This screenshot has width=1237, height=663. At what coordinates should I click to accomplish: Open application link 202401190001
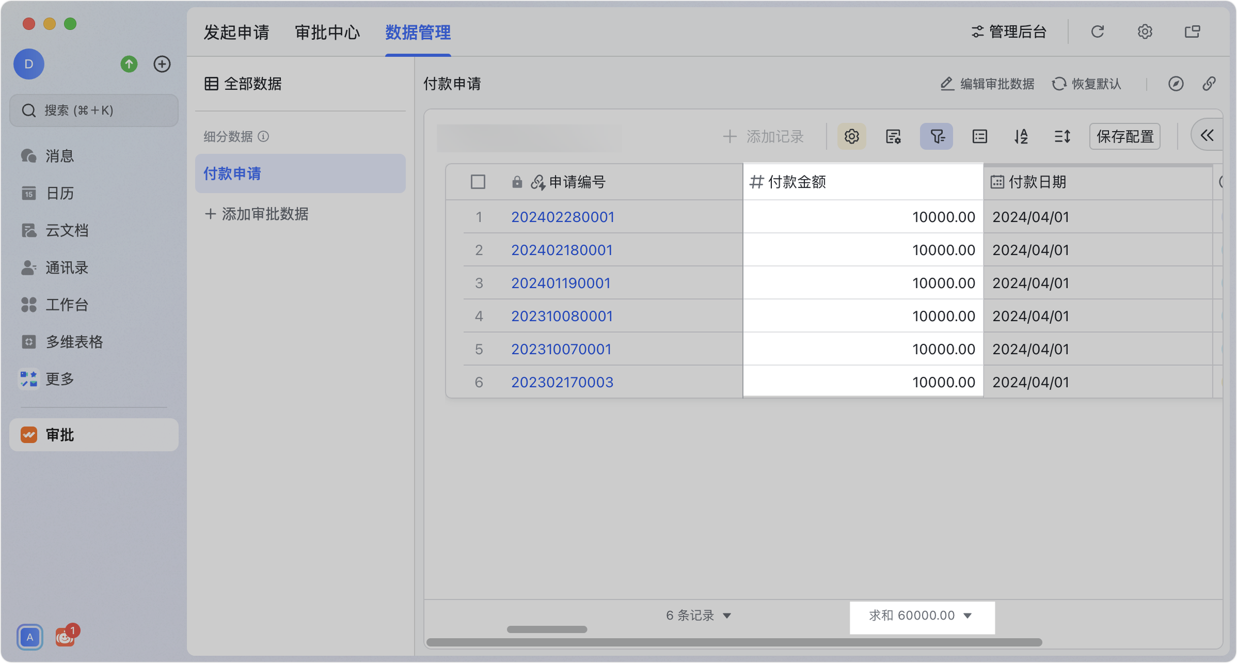tap(561, 283)
